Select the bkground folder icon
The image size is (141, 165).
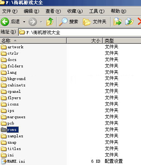click(x=4, y=79)
